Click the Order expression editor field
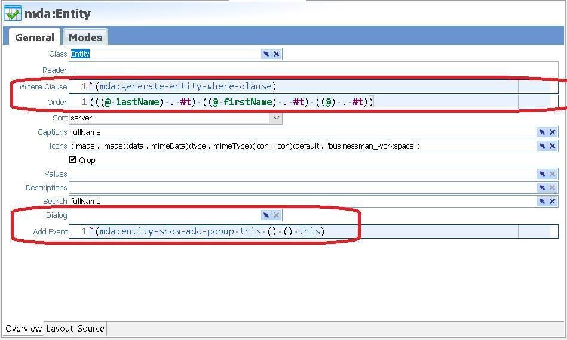567x340 pixels. click(299, 102)
